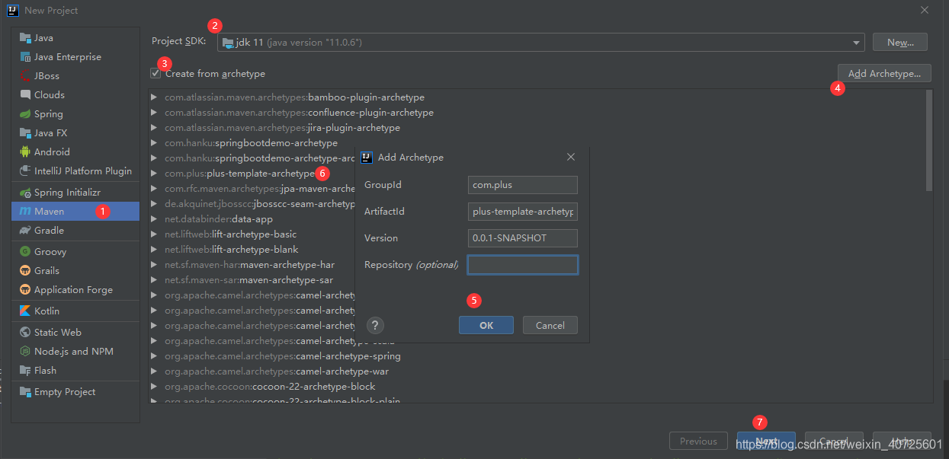Viewport: 949px width, 459px height.
Task: Click the Next button
Action: (x=766, y=441)
